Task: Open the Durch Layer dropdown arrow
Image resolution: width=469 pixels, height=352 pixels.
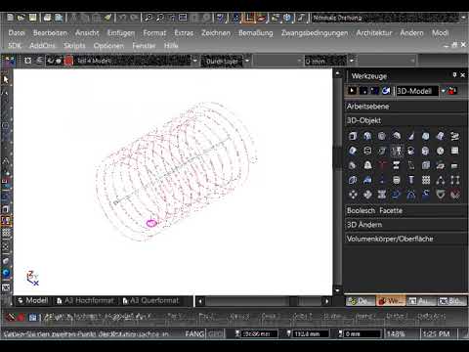Action: click(247, 61)
